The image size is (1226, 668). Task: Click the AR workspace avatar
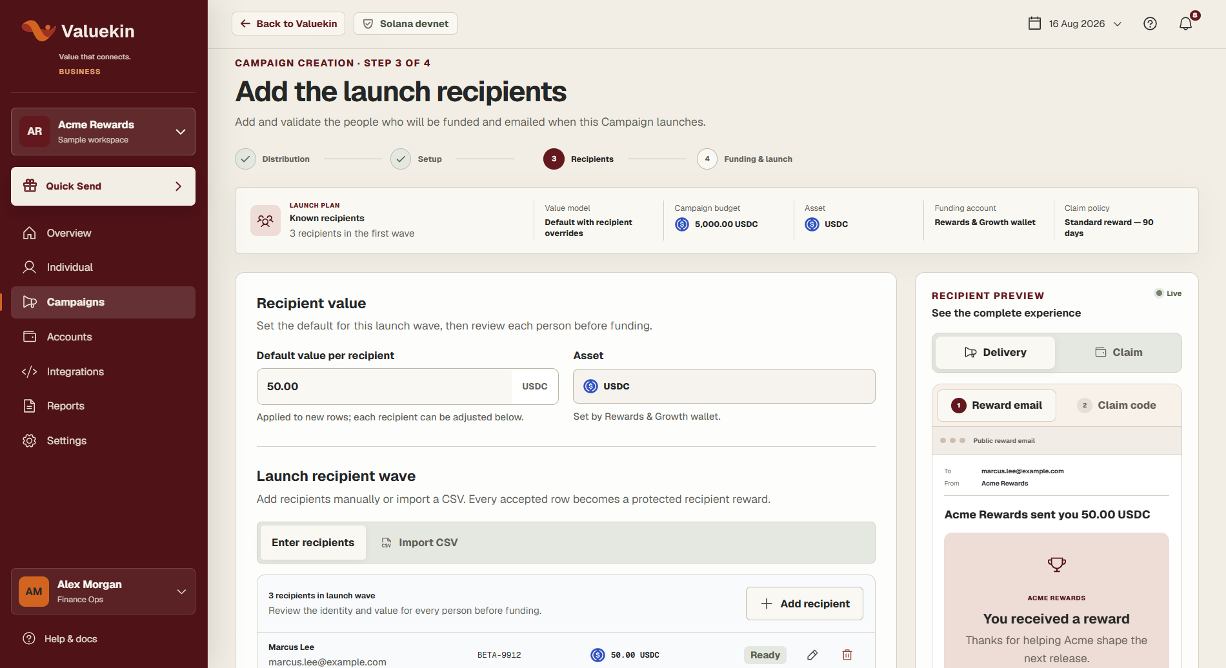coord(35,132)
